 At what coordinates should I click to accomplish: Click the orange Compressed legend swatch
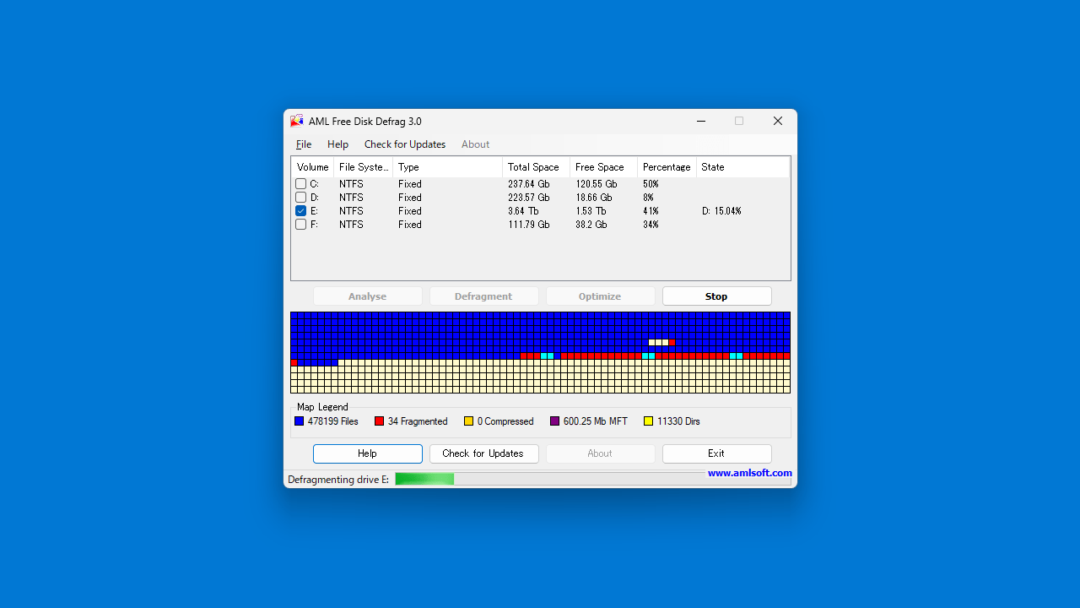pos(468,421)
